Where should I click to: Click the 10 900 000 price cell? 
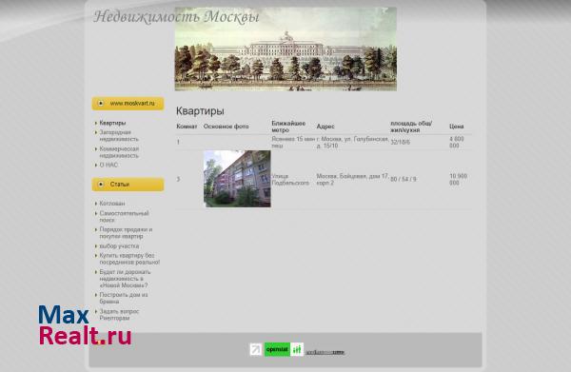pyautogui.click(x=458, y=180)
